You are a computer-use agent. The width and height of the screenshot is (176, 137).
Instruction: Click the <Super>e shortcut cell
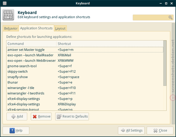click(65, 82)
